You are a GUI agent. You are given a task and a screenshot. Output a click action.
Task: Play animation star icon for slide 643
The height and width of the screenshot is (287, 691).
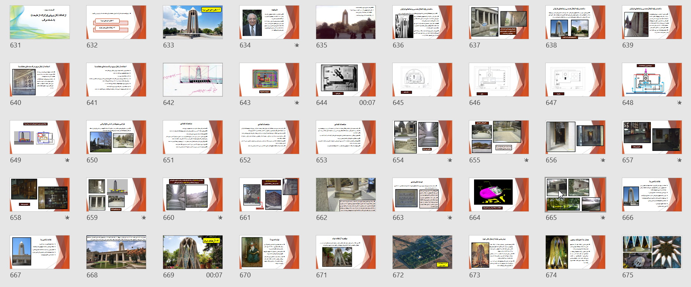coord(296,103)
